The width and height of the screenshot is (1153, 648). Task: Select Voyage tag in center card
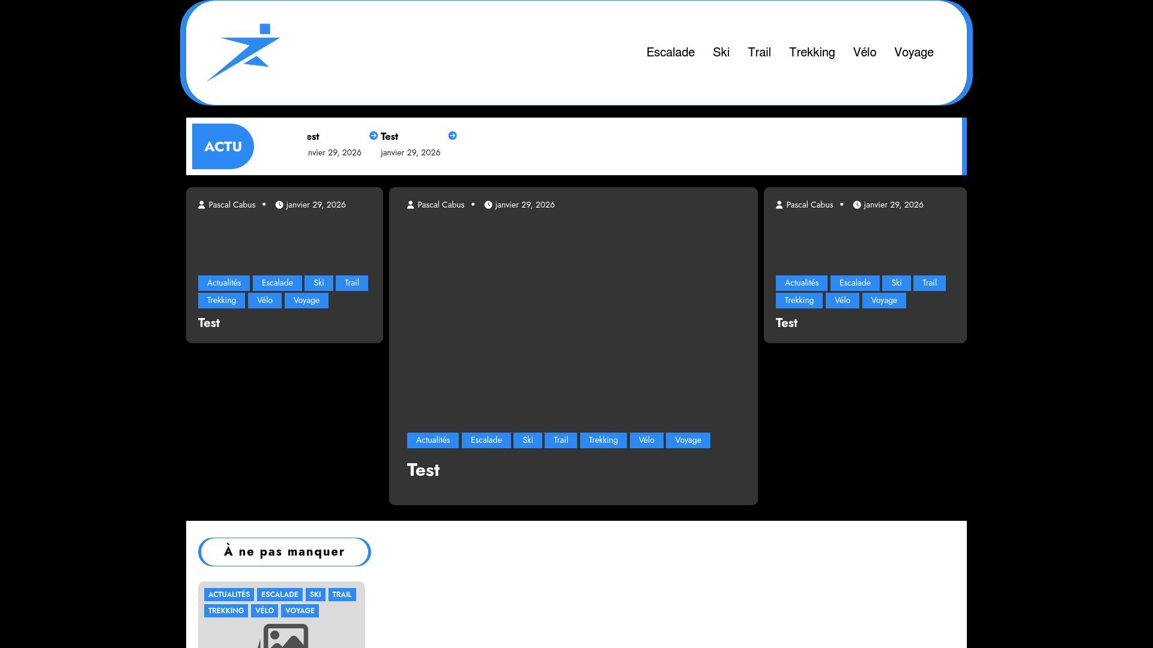click(688, 440)
